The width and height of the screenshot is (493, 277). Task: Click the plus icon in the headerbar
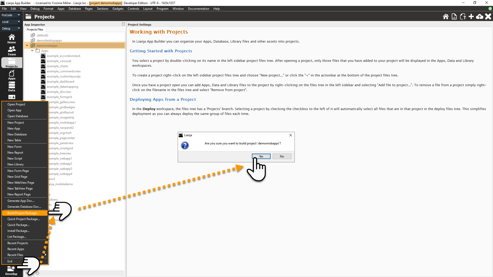point(471,17)
